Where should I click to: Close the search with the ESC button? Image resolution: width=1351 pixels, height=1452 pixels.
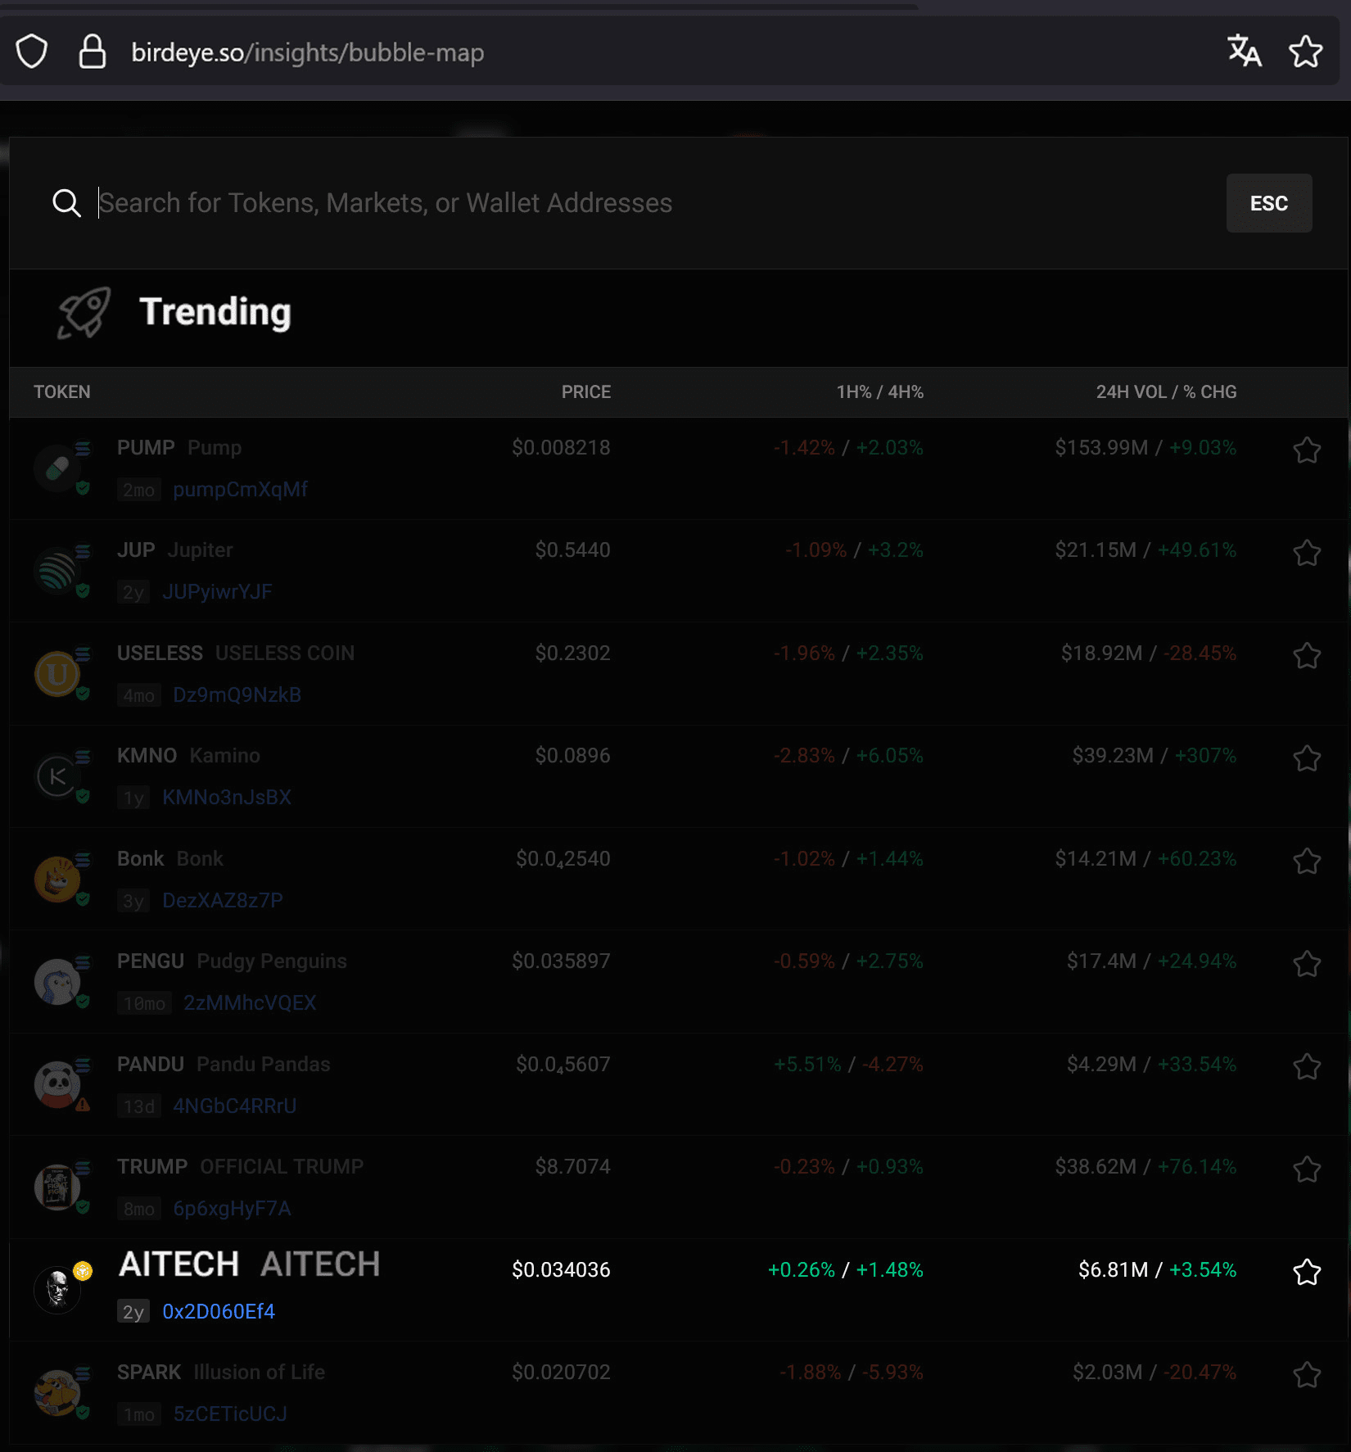1269,203
